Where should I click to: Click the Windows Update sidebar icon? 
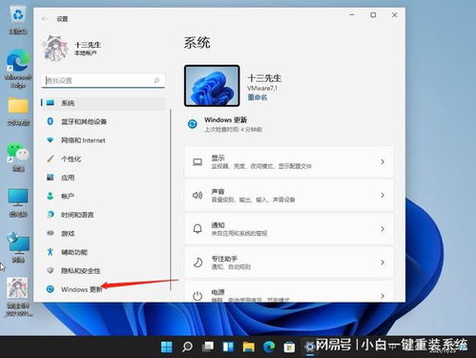point(50,289)
